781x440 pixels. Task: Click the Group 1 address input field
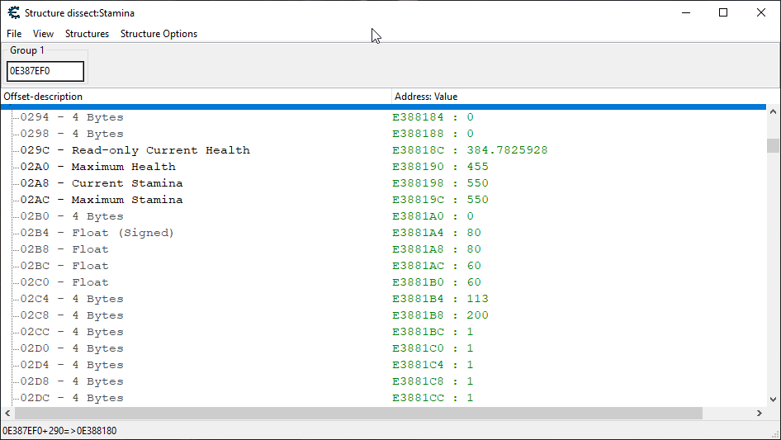pyautogui.click(x=45, y=72)
